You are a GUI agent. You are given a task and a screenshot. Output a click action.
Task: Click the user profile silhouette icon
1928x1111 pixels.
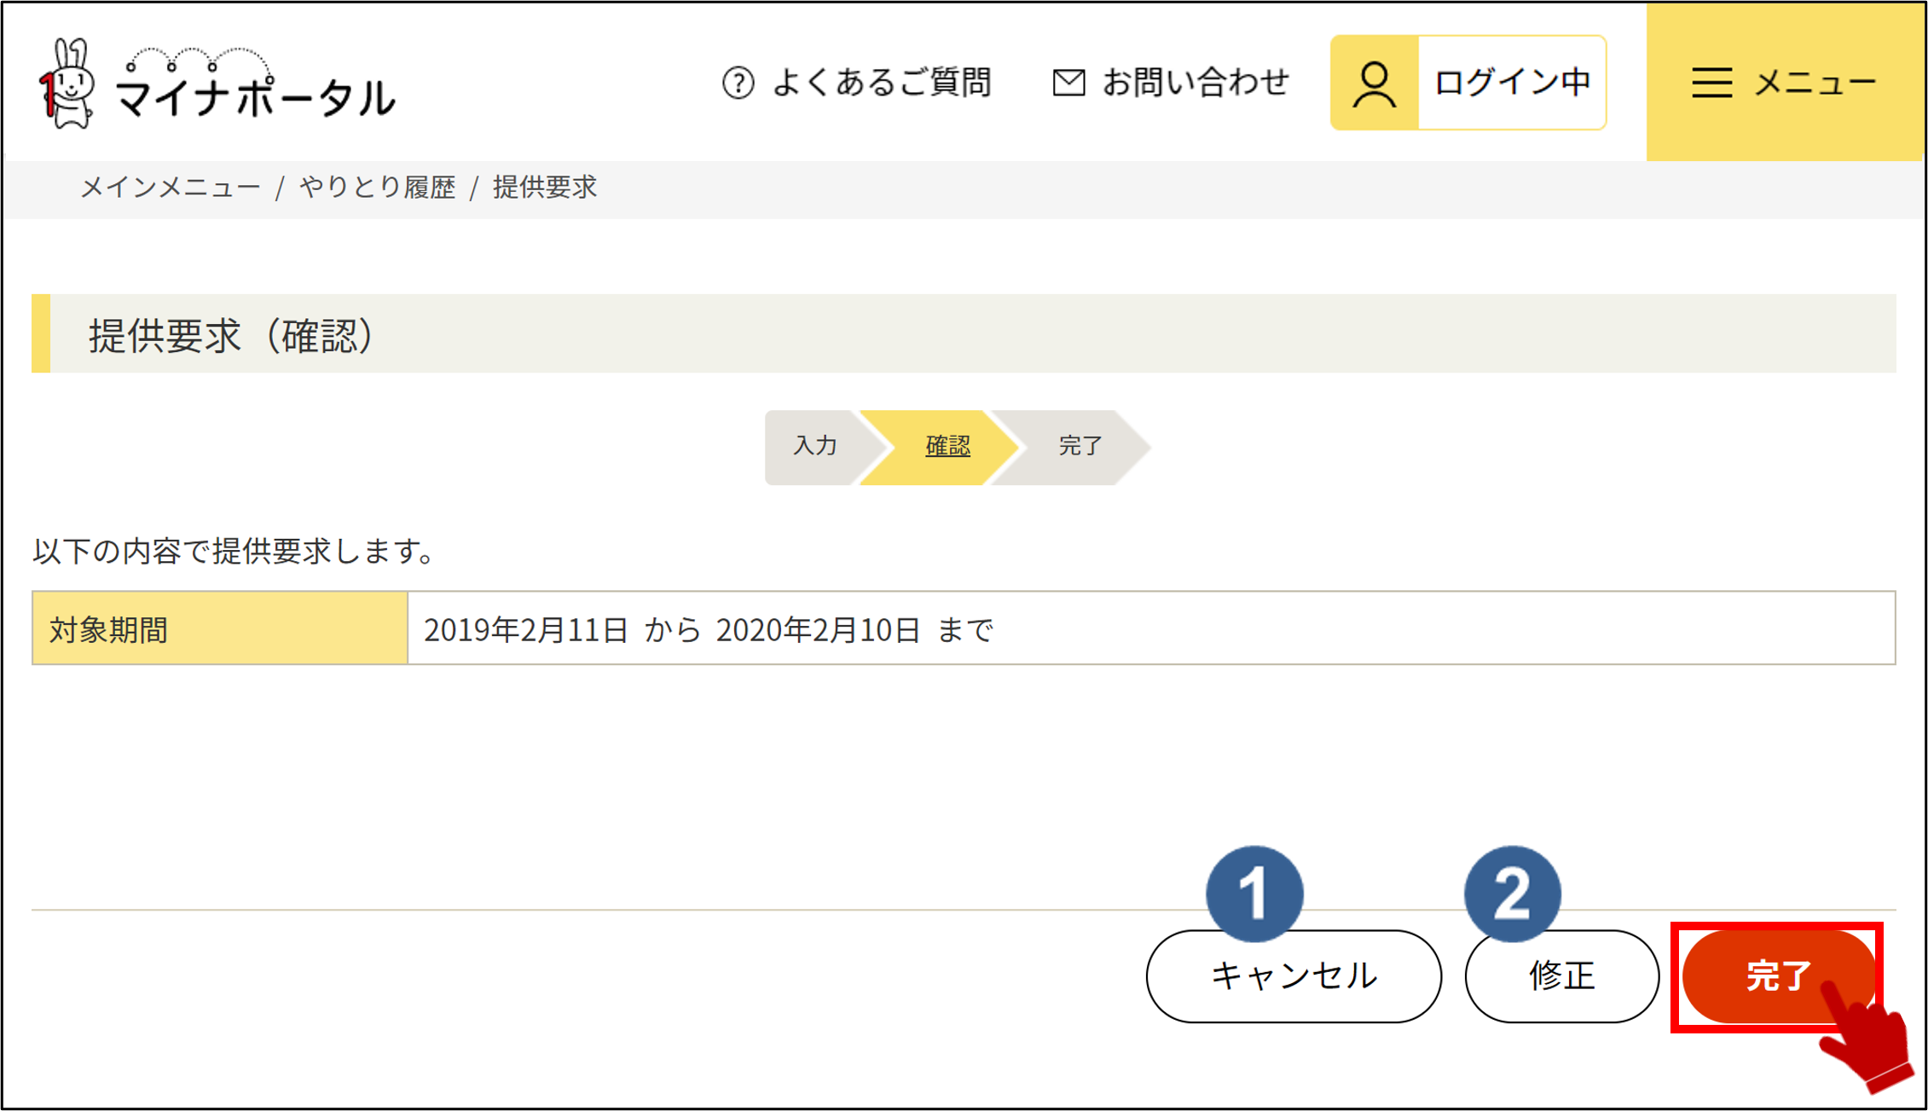click(x=1374, y=83)
